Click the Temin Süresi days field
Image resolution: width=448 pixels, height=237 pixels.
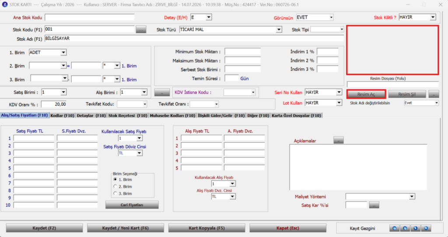[231, 78]
